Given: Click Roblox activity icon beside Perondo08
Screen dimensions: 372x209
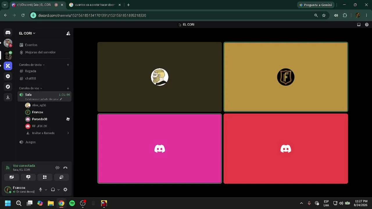Looking at the screenshot, I should (x=68, y=119).
